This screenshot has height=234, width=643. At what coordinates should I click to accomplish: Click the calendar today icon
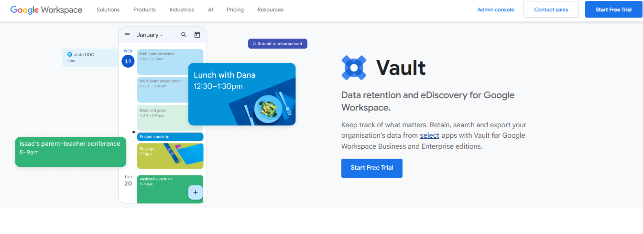click(x=197, y=35)
